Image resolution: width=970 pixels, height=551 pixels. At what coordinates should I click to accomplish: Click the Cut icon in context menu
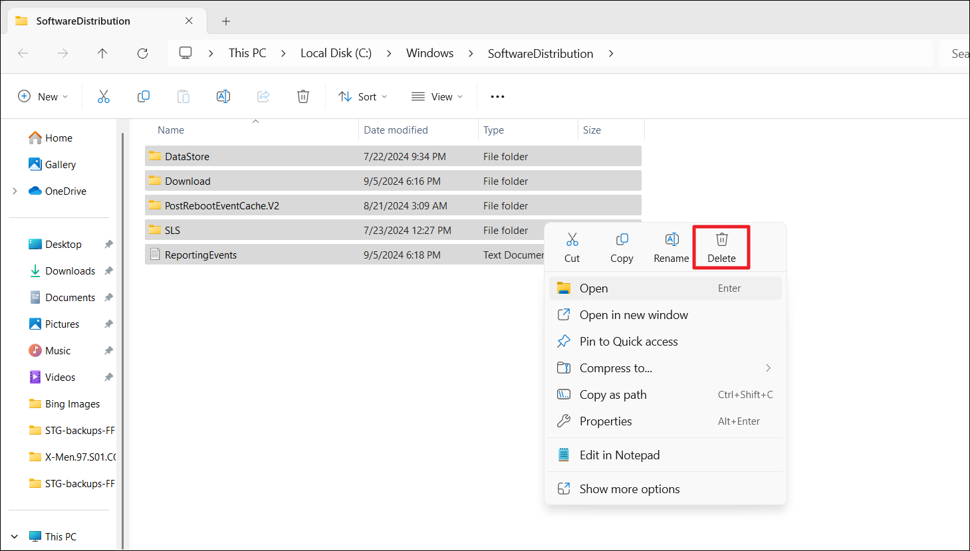[x=572, y=247]
